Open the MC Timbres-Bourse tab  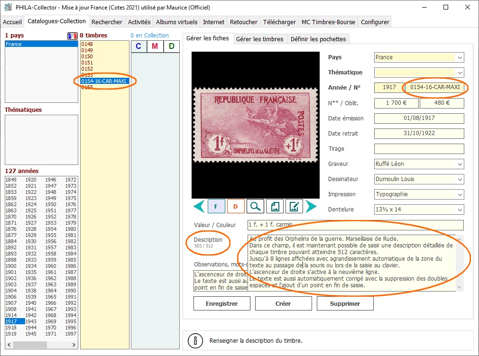point(328,22)
